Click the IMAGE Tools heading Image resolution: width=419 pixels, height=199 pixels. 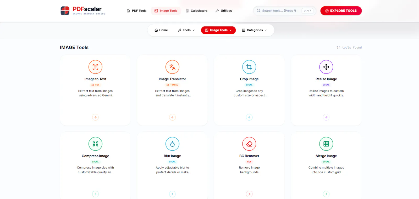tap(74, 47)
